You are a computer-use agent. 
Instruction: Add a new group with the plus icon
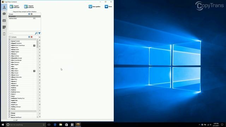[29, 14]
